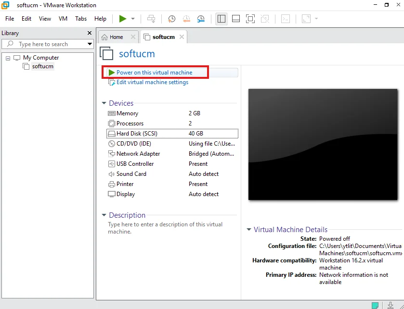Open the stretch guest dropdown arrow
Image resolution: width=404 pixels, height=309 pixels.
[x=316, y=19]
